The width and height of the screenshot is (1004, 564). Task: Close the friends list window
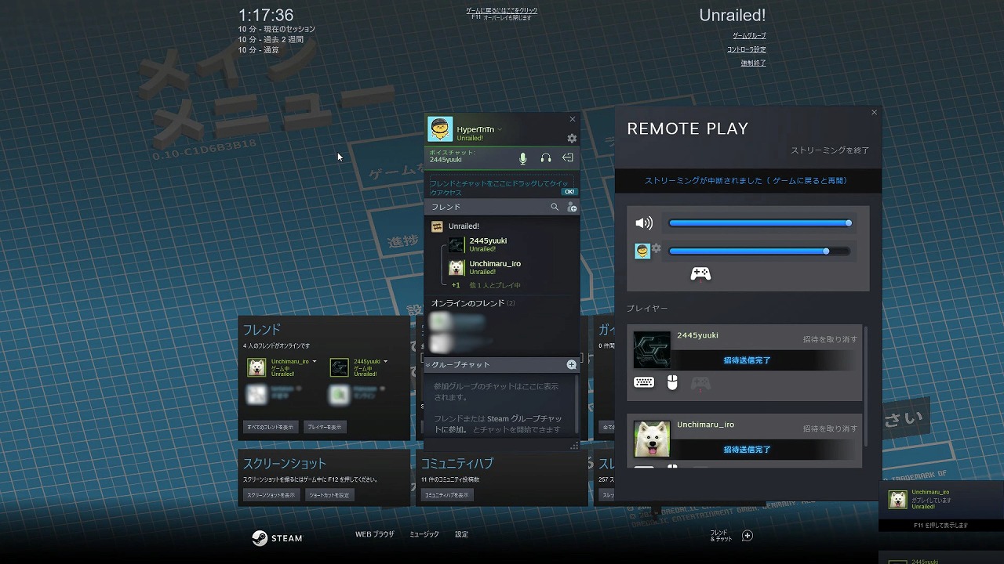573,119
